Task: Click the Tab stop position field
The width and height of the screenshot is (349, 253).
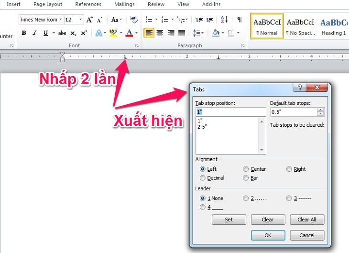Action: (x=231, y=112)
